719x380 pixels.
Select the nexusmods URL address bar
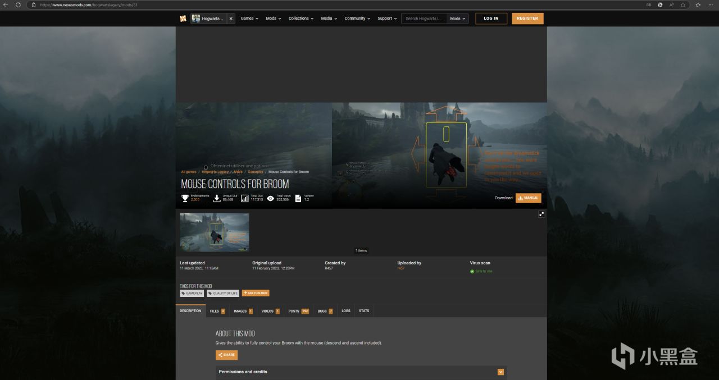coord(89,4)
